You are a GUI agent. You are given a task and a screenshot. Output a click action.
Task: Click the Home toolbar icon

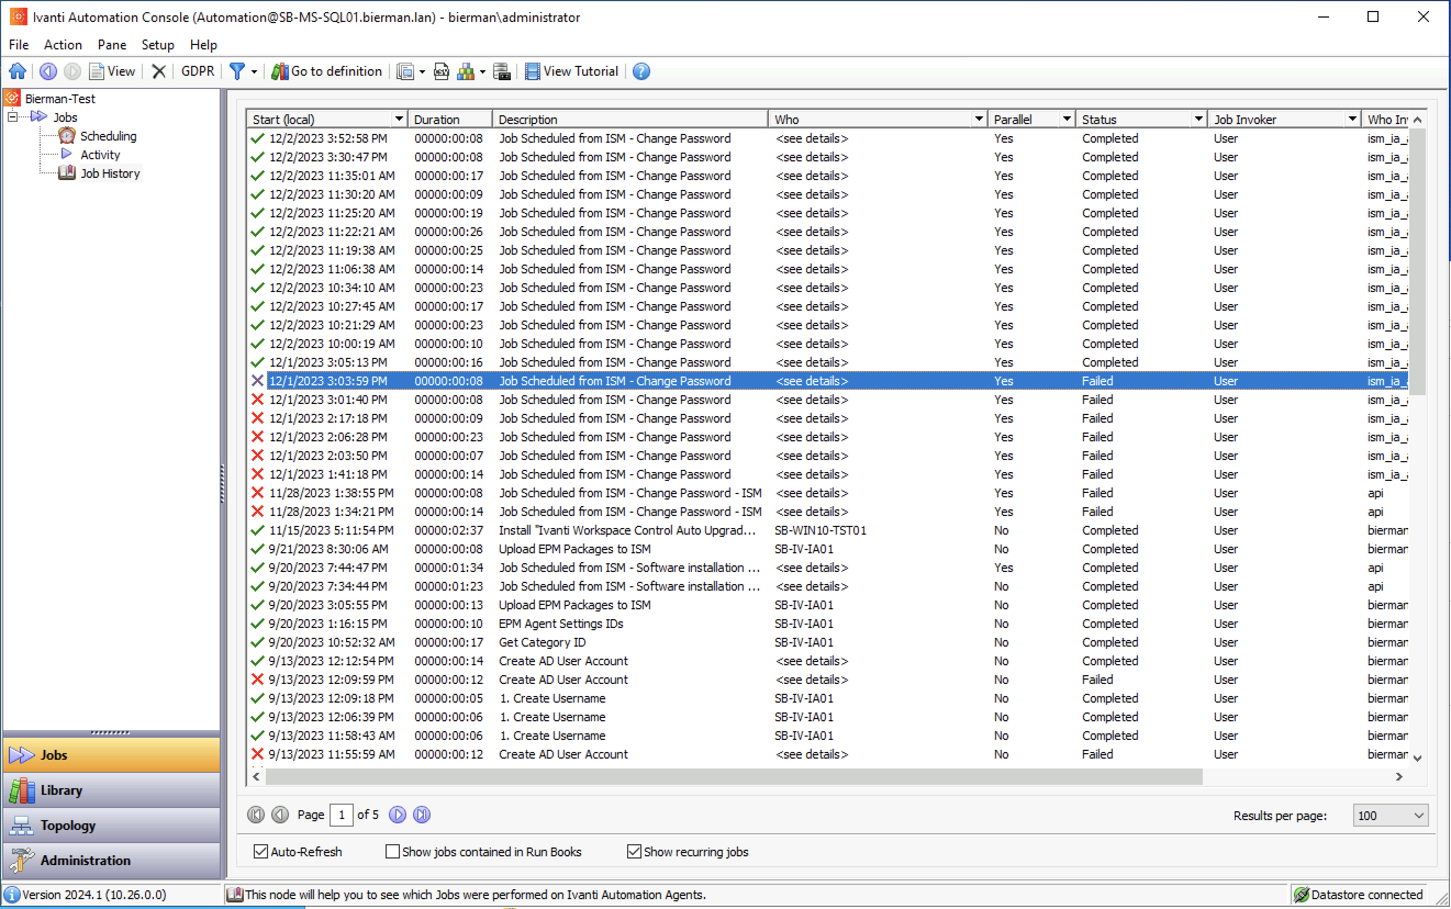click(x=18, y=71)
